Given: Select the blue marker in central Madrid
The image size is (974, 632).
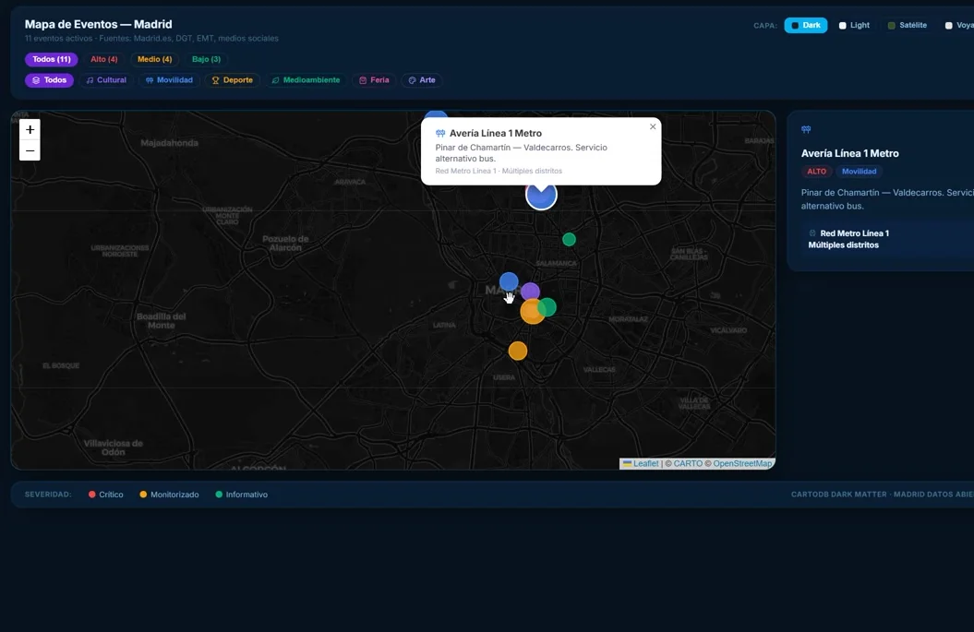Looking at the screenshot, I should tap(508, 280).
